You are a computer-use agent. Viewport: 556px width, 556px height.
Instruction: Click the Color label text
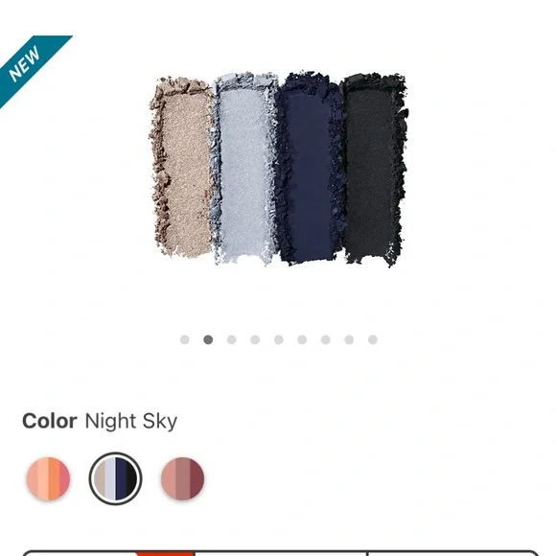coord(50,421)
